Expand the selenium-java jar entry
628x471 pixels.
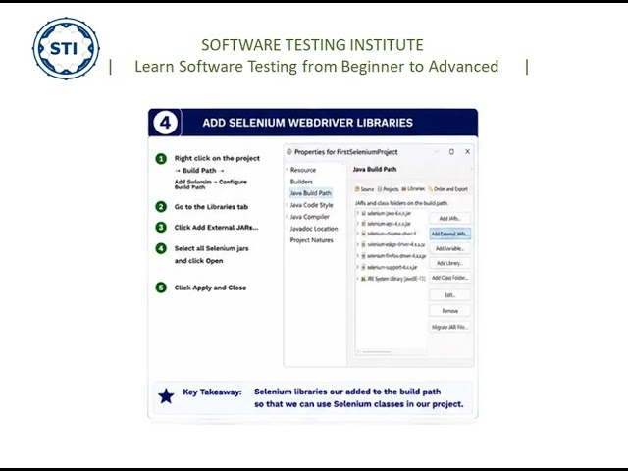[358, 214]
